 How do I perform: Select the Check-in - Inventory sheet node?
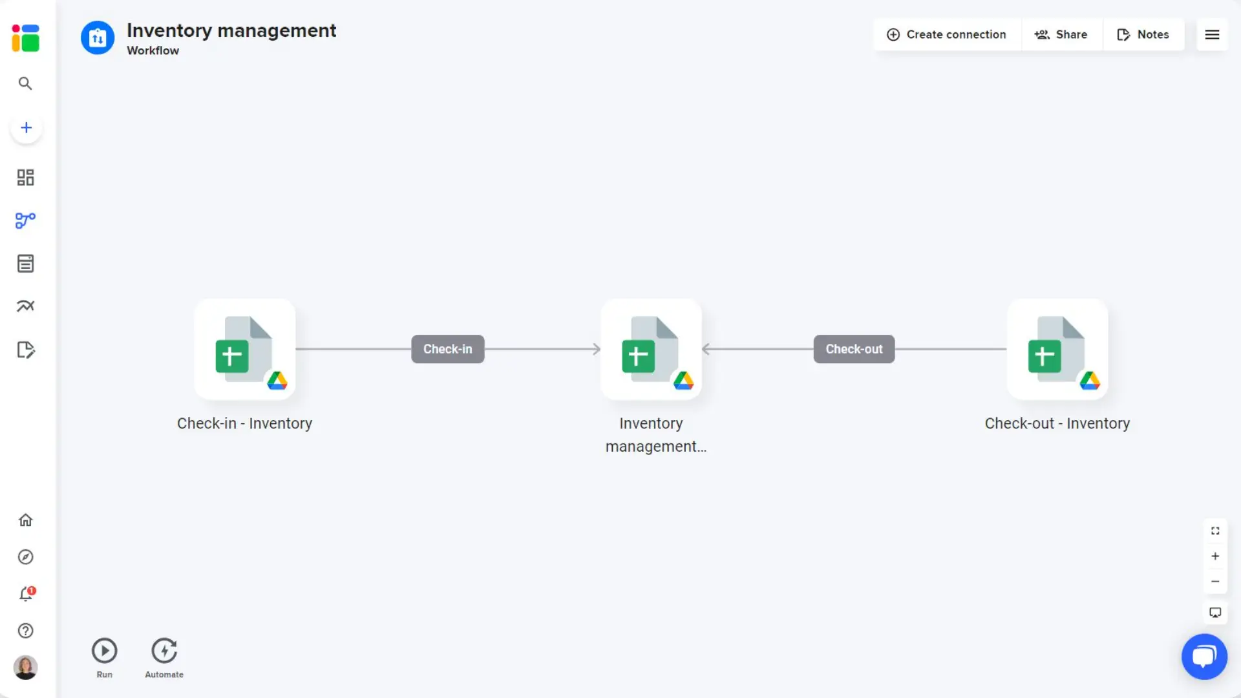[244, 350]
